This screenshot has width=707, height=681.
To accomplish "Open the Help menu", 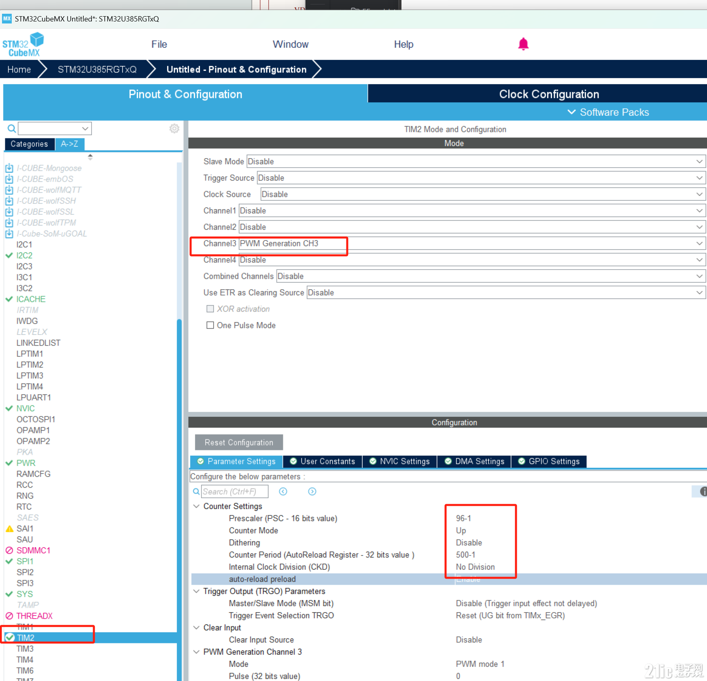I will (403, 45).
